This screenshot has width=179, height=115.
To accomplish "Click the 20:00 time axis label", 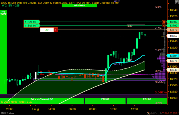I will pyautogui.click(x=10, y=109).
